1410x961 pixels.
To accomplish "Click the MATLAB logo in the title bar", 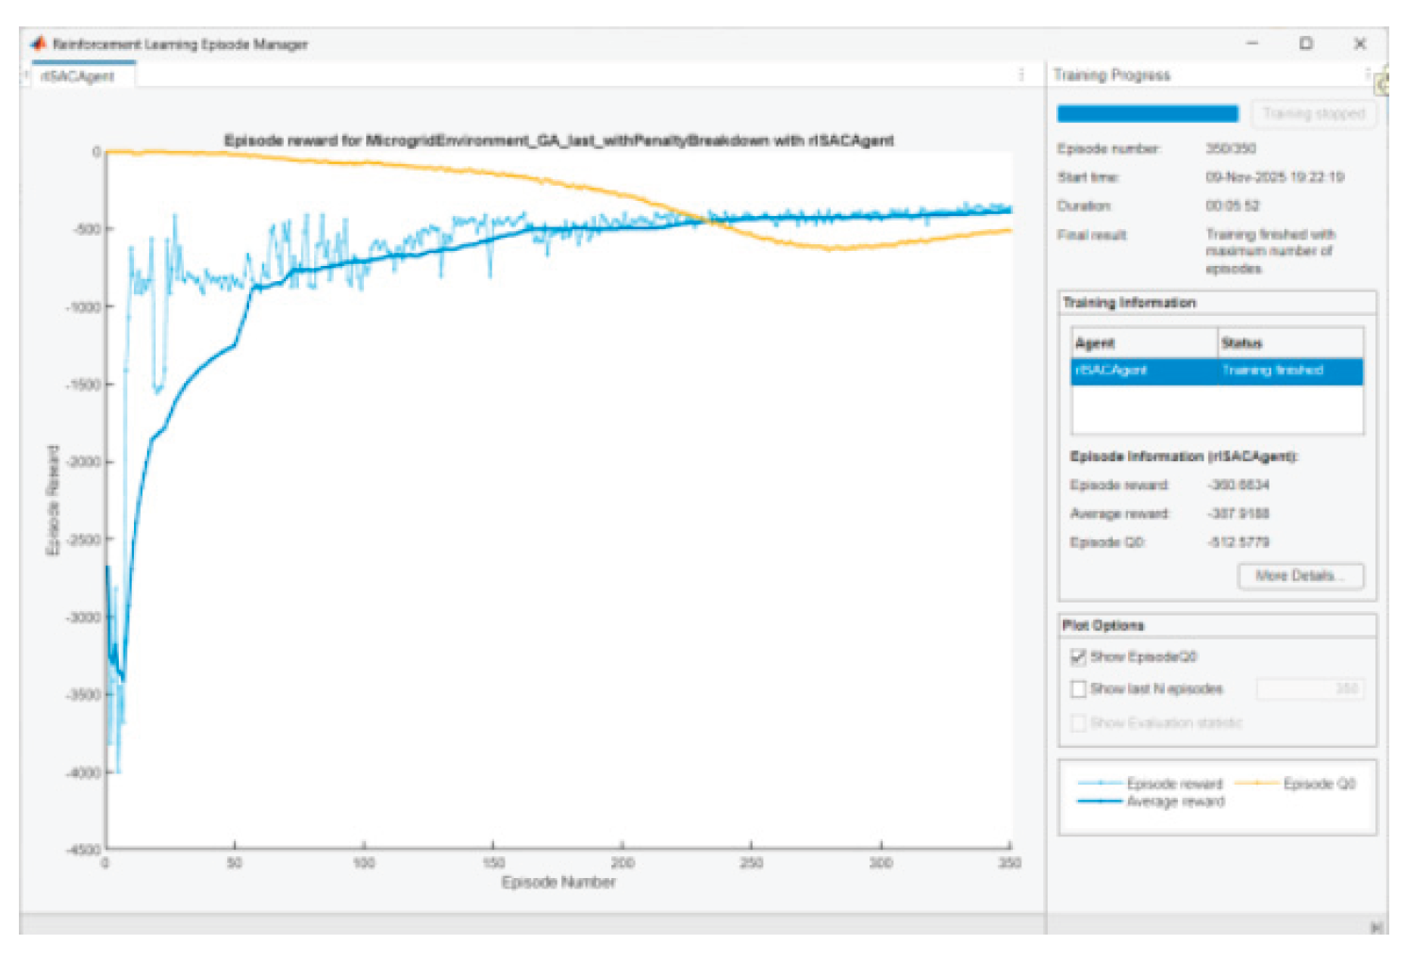I will (x=39, y=43).
